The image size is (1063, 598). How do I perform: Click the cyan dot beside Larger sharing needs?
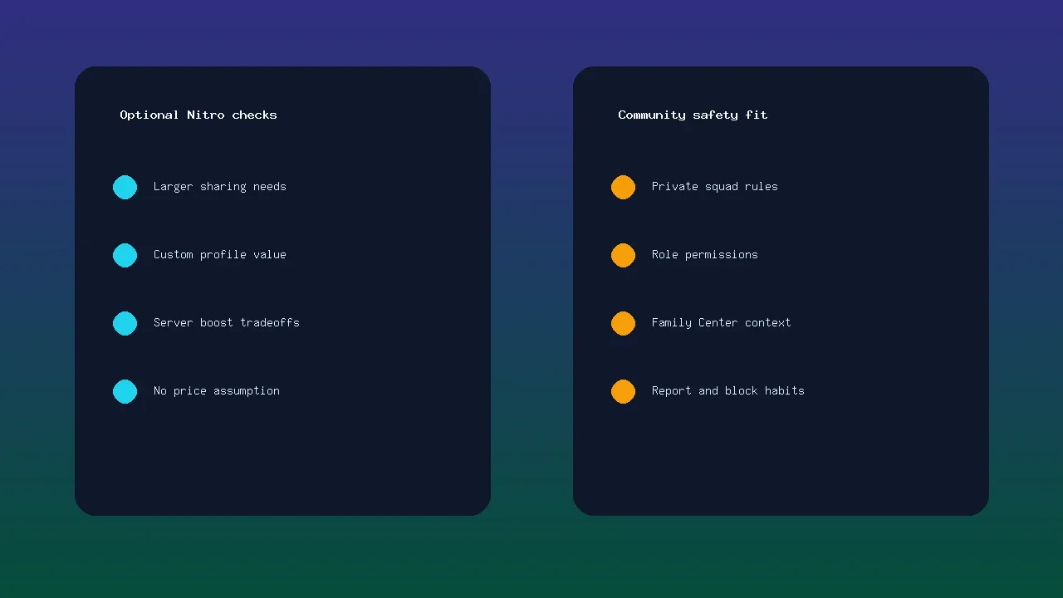tap(125, 187)
